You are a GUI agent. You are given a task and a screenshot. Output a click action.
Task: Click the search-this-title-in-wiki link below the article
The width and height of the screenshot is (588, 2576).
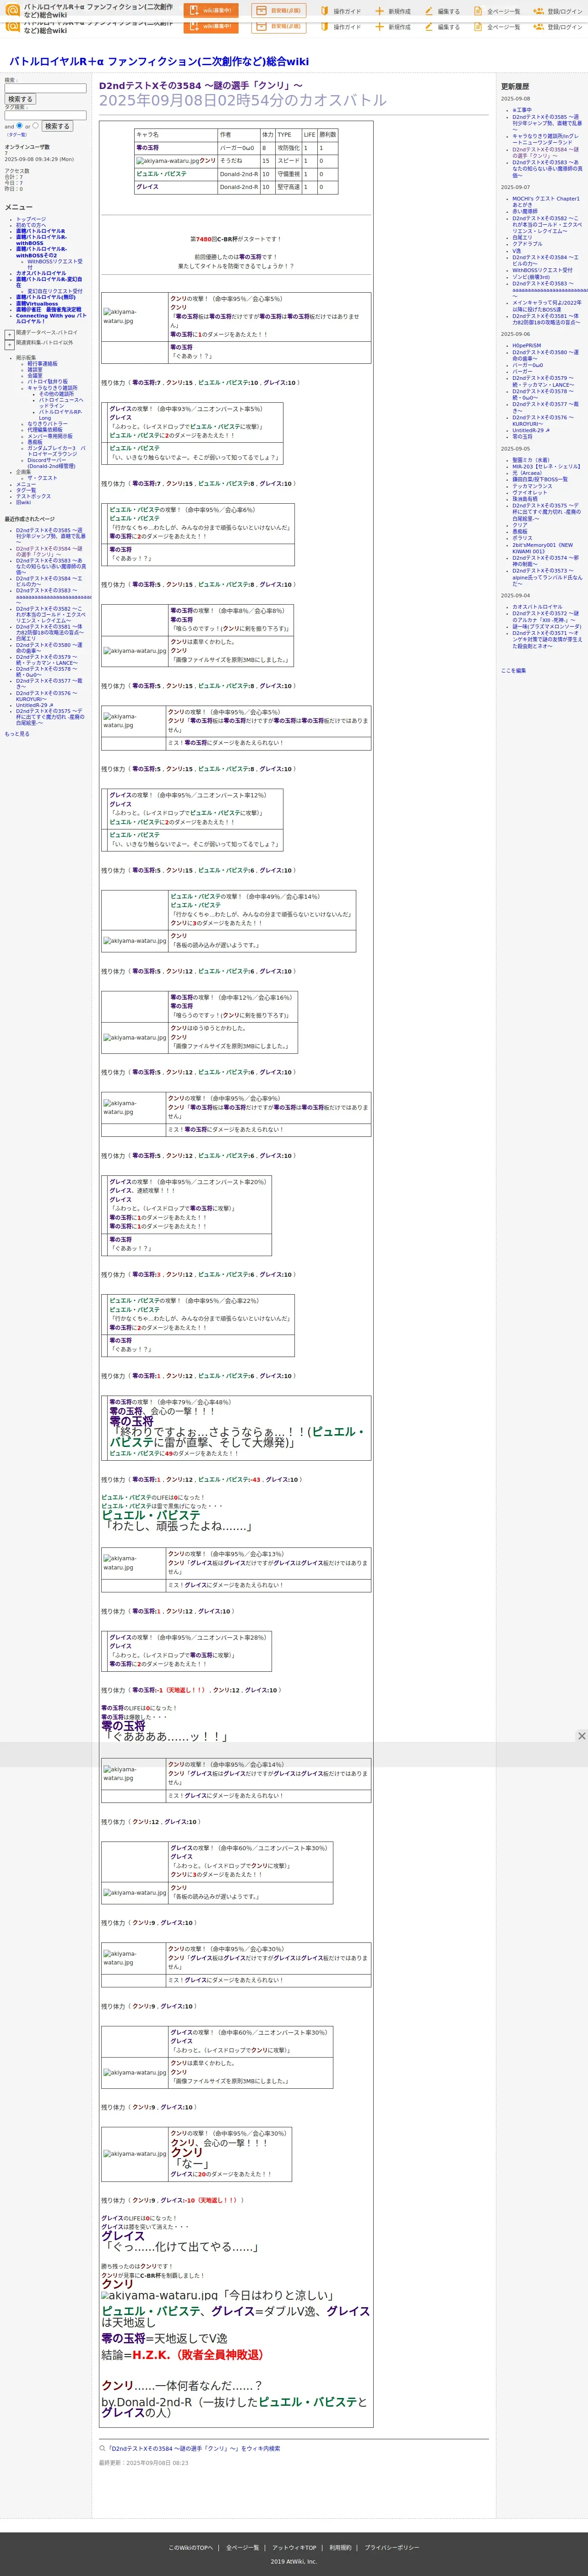pos(193,2449)
